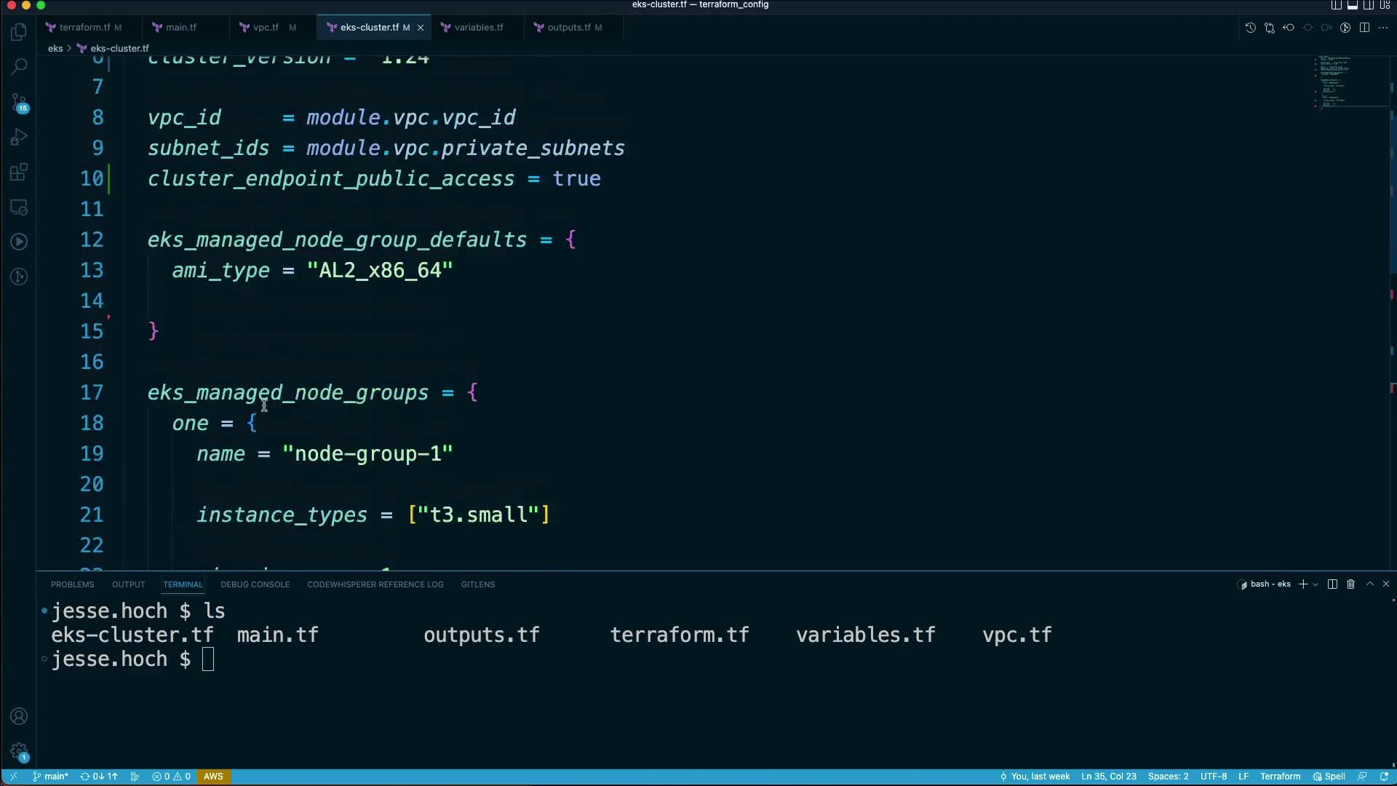Add a new terminal with plus icon
1397x786 pixels.
tap(1303, 584)
